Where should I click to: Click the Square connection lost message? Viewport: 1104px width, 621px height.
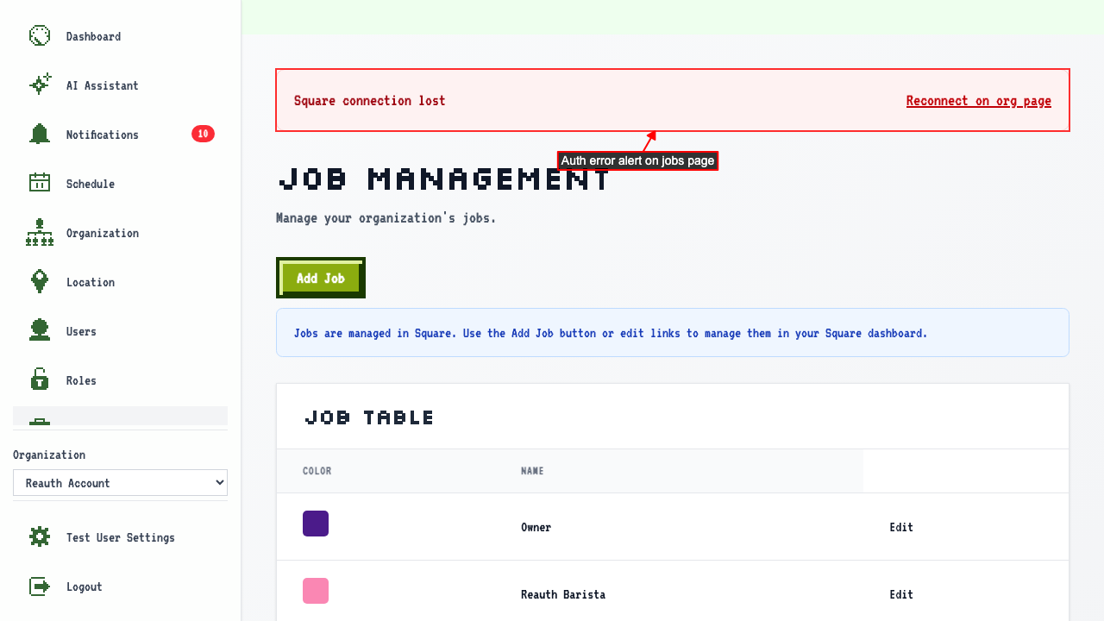click(x=370, y=101)
